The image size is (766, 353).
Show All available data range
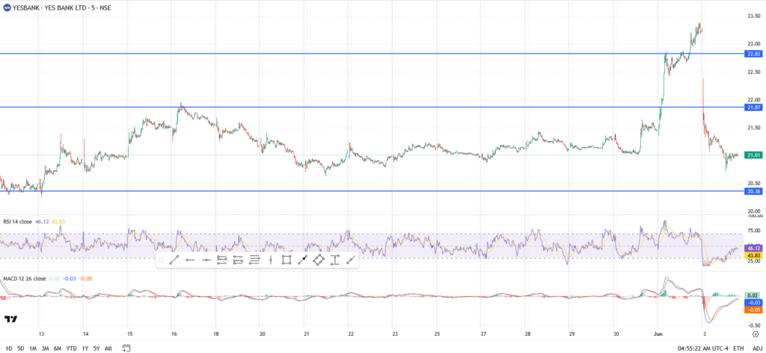109,348
